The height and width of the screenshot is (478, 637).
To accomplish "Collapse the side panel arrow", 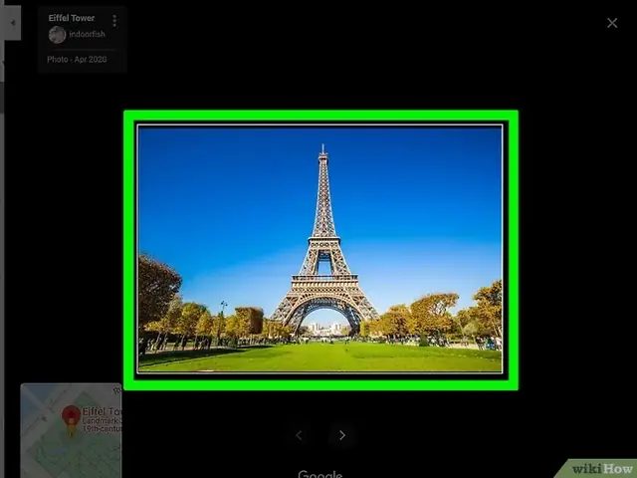I will click(12, 23).
